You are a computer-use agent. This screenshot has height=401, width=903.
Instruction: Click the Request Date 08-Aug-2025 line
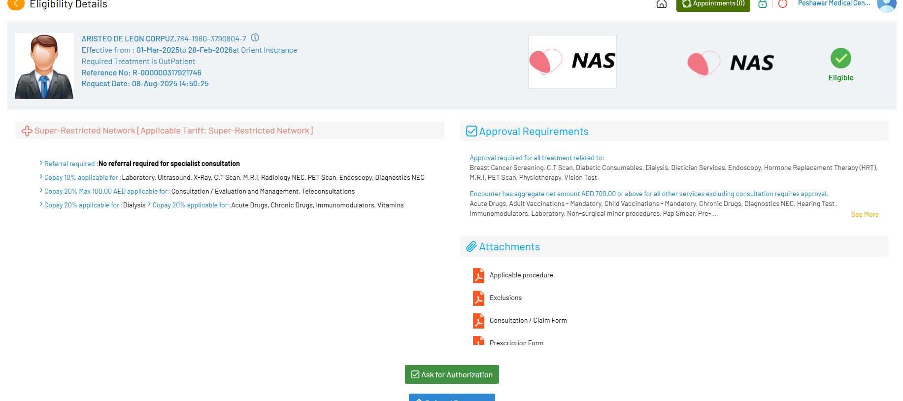pos(145,84)
